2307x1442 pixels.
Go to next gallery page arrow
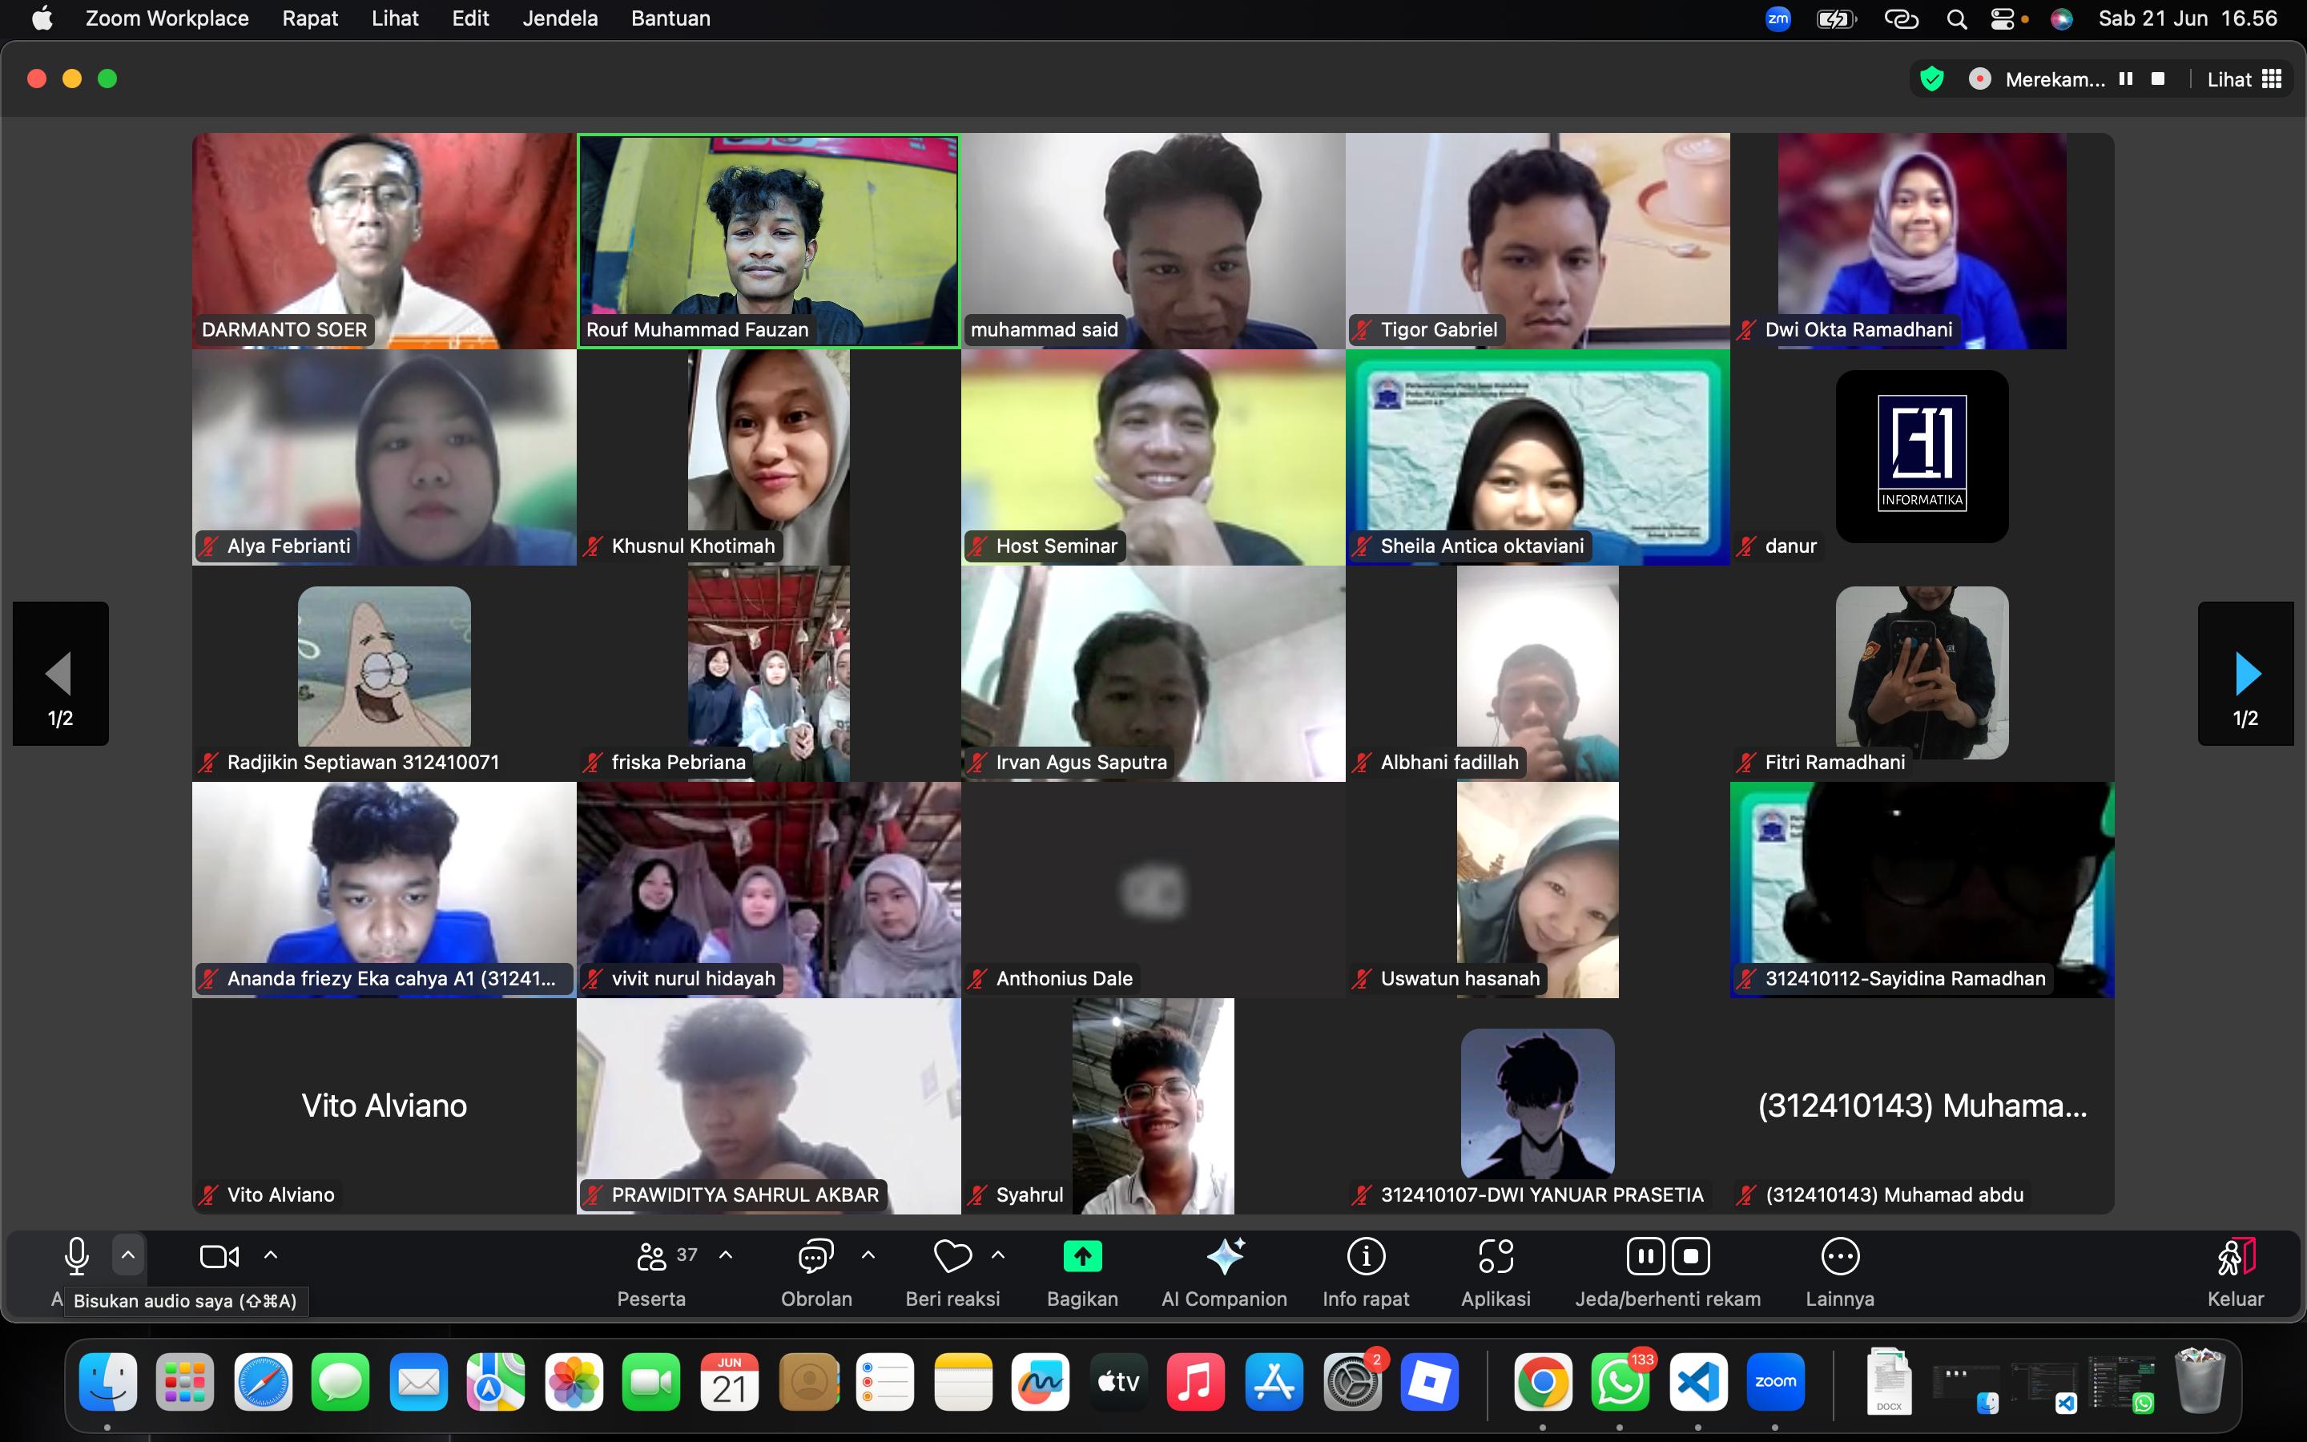2246,673
